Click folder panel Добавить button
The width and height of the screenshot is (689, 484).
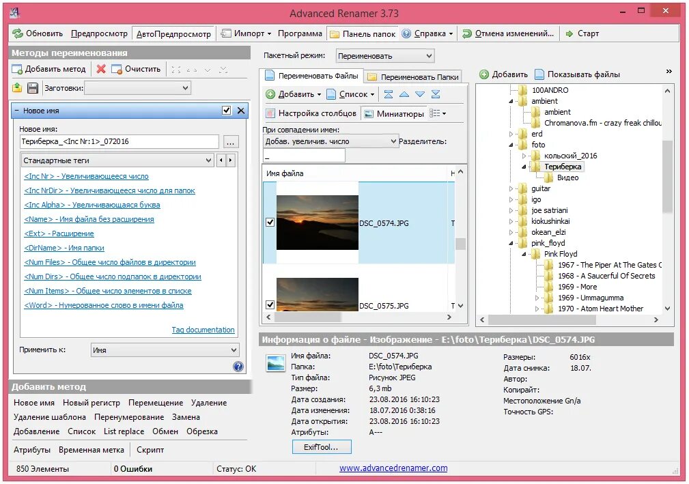[x=503, y=74]
